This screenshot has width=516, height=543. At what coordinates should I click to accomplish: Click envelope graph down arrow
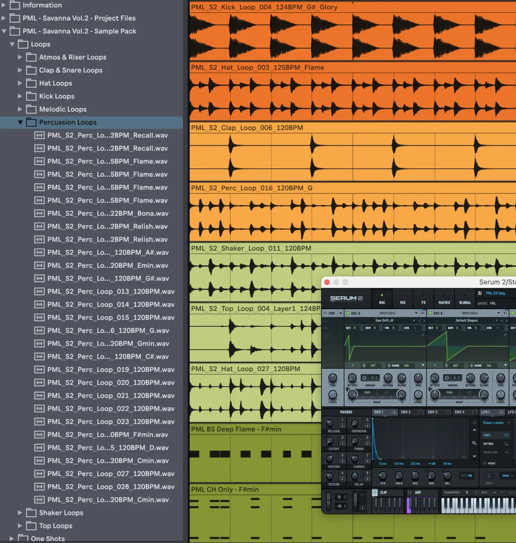[x=475, y=456]
